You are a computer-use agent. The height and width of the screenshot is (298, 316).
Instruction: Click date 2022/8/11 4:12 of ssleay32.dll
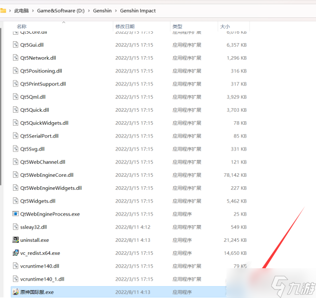click(133, 227)
